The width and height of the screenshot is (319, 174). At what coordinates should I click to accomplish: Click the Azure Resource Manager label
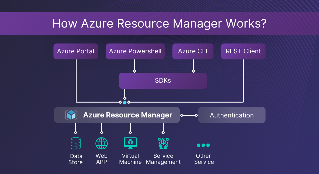tap(128, 115)
